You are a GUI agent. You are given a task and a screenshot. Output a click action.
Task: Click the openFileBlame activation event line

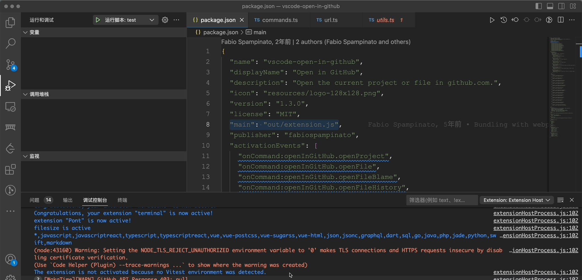[319, 177]
